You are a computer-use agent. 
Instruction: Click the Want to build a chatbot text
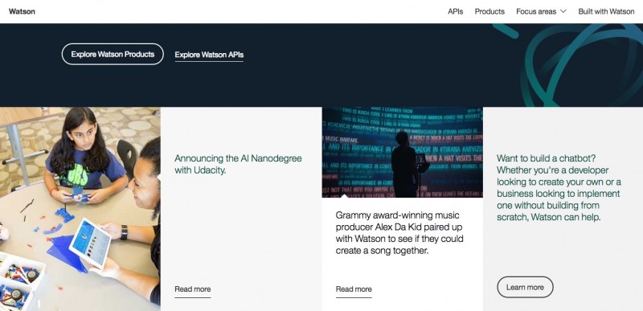pyautogui.click(x=559, y=188)
